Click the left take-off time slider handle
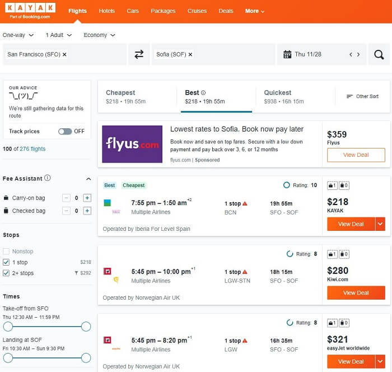The width and height of the screenshot is (392, 372). (x=8, y=326)
